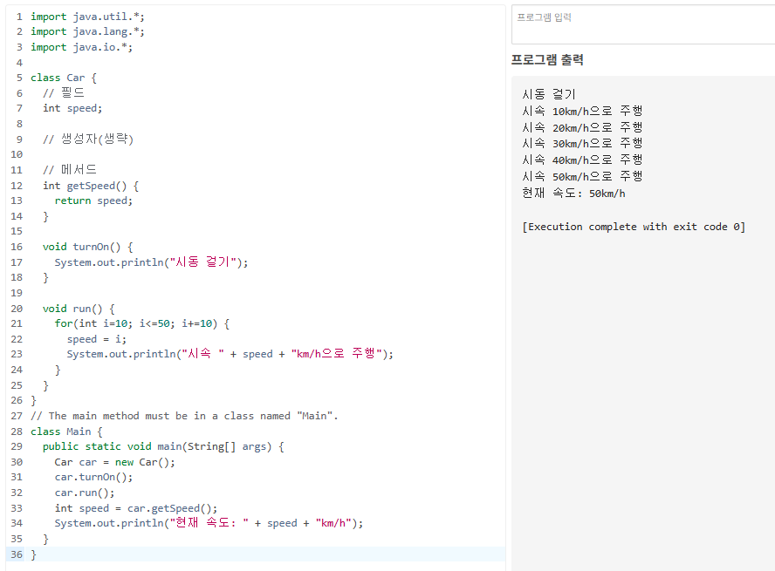This screenshot has width=775, height=571.
Task: Click the 'car.run();' line
Action: [85, 493]
